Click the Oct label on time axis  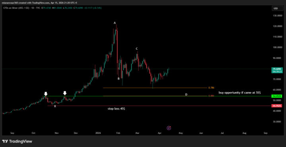[x=33, y=133]
